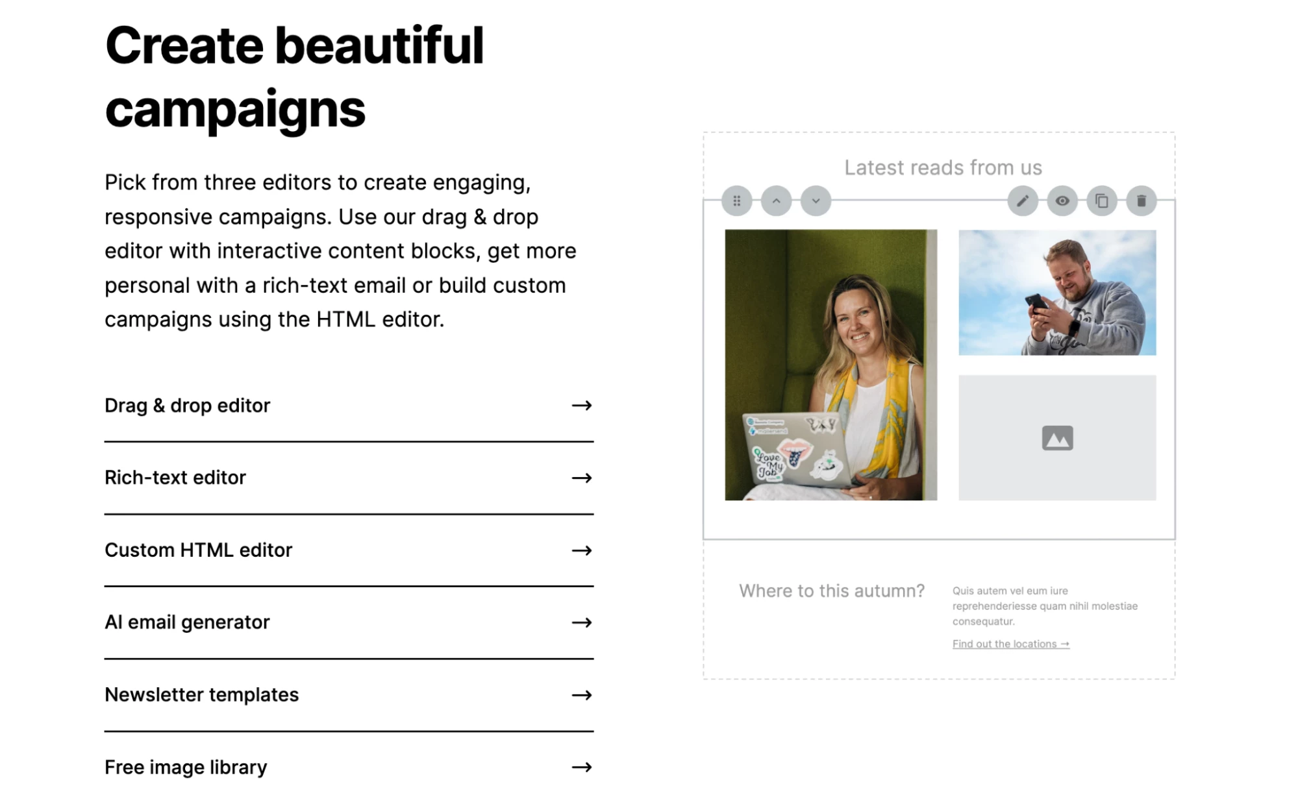Expand the Rich-text editor option
This screenshot has height=806, width=1298.
[x=347, y=477]
